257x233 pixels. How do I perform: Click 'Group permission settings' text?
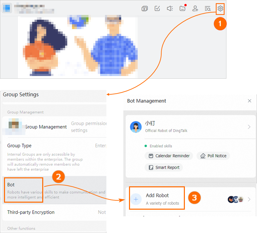89,127
